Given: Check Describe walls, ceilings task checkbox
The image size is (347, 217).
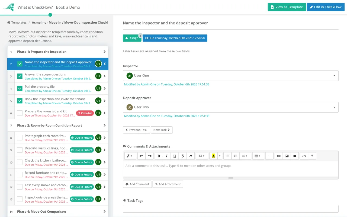Looking at the screenshot, I should [20, 150].
